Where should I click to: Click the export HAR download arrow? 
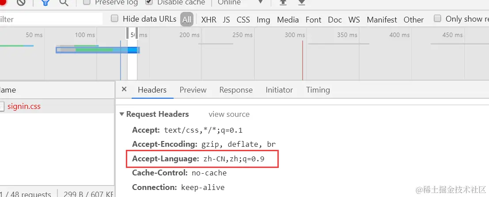302,2
